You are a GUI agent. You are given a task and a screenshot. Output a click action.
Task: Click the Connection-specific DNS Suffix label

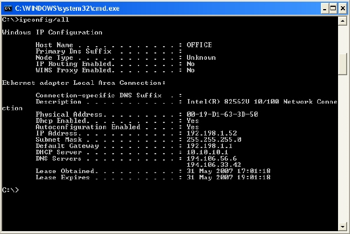tap(99, 96)
